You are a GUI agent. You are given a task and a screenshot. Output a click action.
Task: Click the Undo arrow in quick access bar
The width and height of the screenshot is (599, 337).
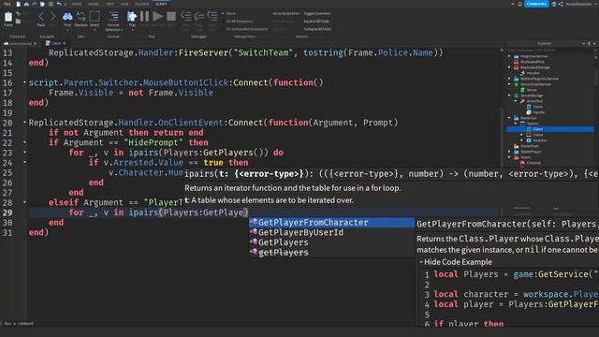coord(58,4)
